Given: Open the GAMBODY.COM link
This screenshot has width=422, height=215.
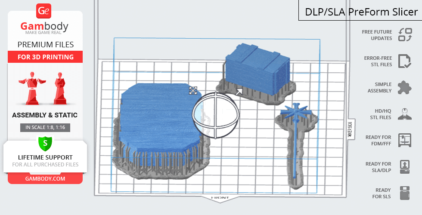Looking at the screenshot, I should click(x=45, y=178).
